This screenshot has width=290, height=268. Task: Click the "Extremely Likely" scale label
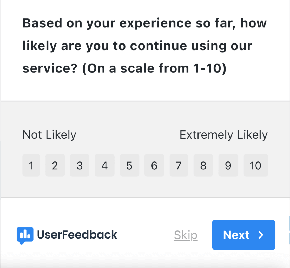tap(223, 135)
